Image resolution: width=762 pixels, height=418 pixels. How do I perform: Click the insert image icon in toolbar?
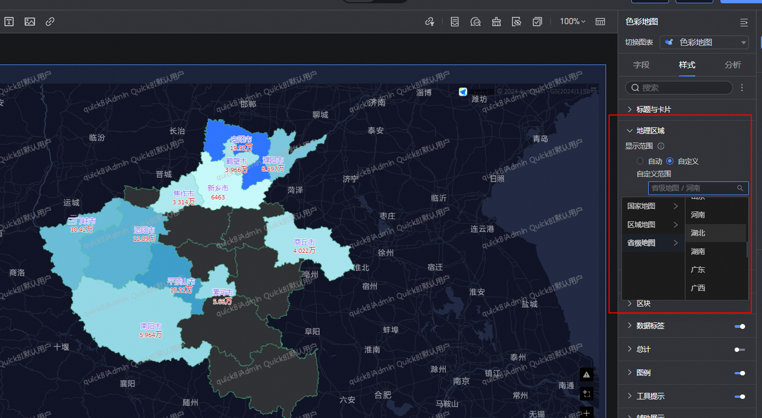pyautogui.click(x=30, y=22)
